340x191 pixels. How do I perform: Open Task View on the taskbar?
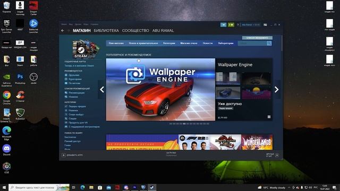click(x=73, y=187)
